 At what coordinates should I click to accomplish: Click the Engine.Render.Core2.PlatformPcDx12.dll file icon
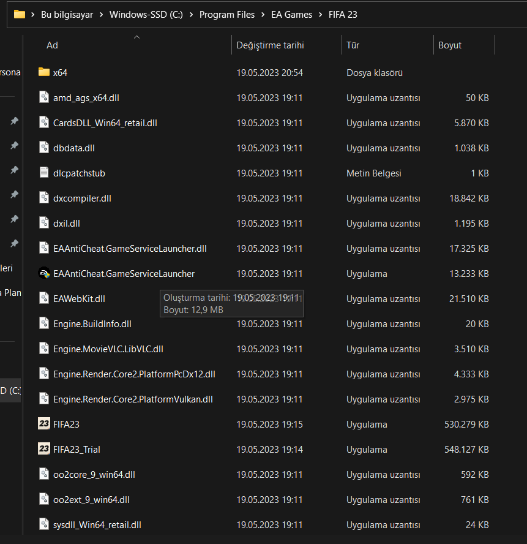click(x=44, y=374)
